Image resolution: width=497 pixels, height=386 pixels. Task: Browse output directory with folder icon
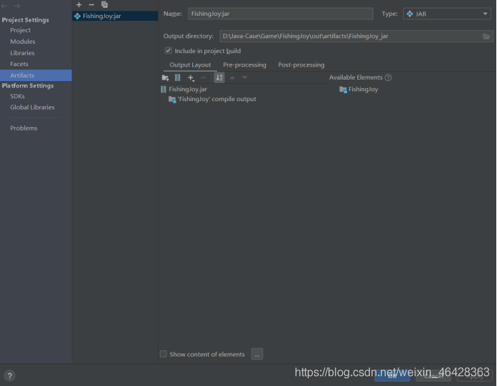486,36
